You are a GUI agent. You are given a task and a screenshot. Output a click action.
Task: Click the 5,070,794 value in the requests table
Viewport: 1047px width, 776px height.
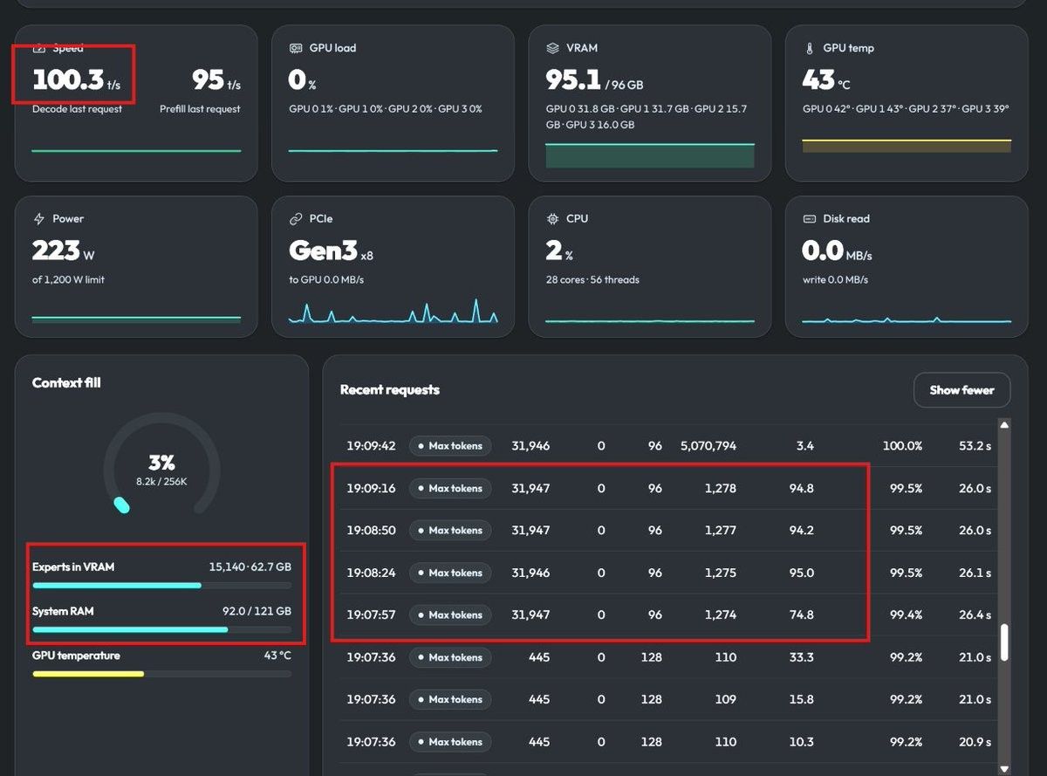coord(708,446)
